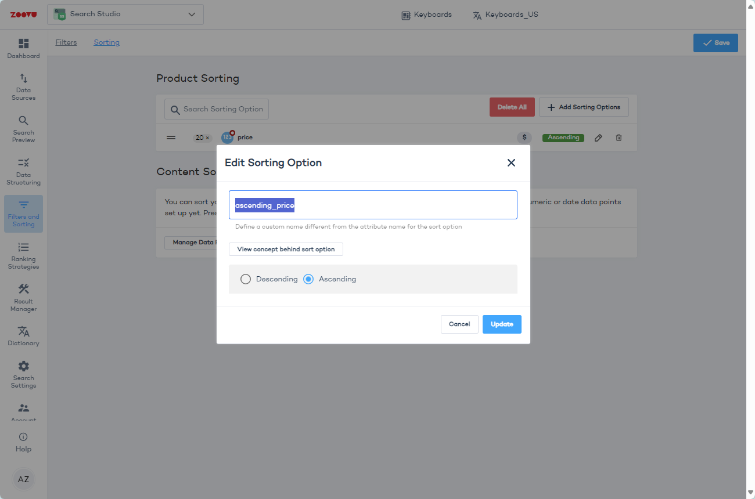Image resolution: width=755 pixels, height=499 pixels.
Task: Switch to the Sorting tab
Action: click(107, 42)
